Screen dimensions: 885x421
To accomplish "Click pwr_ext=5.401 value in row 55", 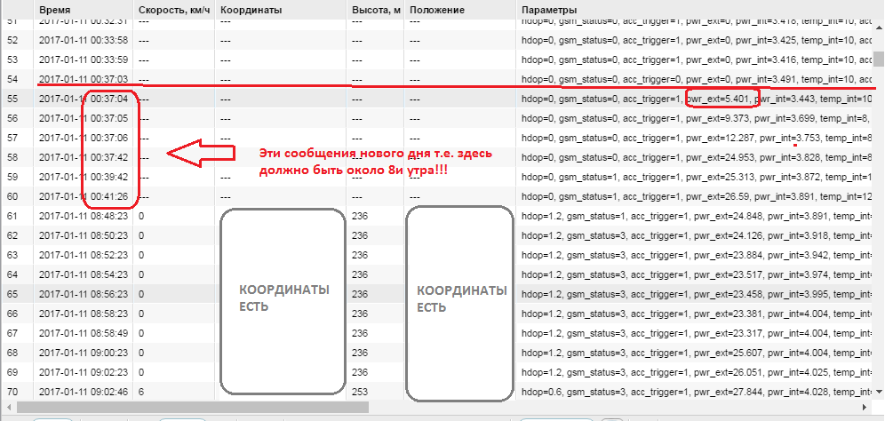I will (x=722, y=99).
